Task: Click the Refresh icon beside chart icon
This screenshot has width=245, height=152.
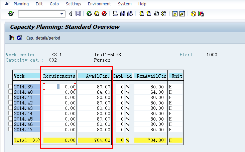Action: (19, 38)
